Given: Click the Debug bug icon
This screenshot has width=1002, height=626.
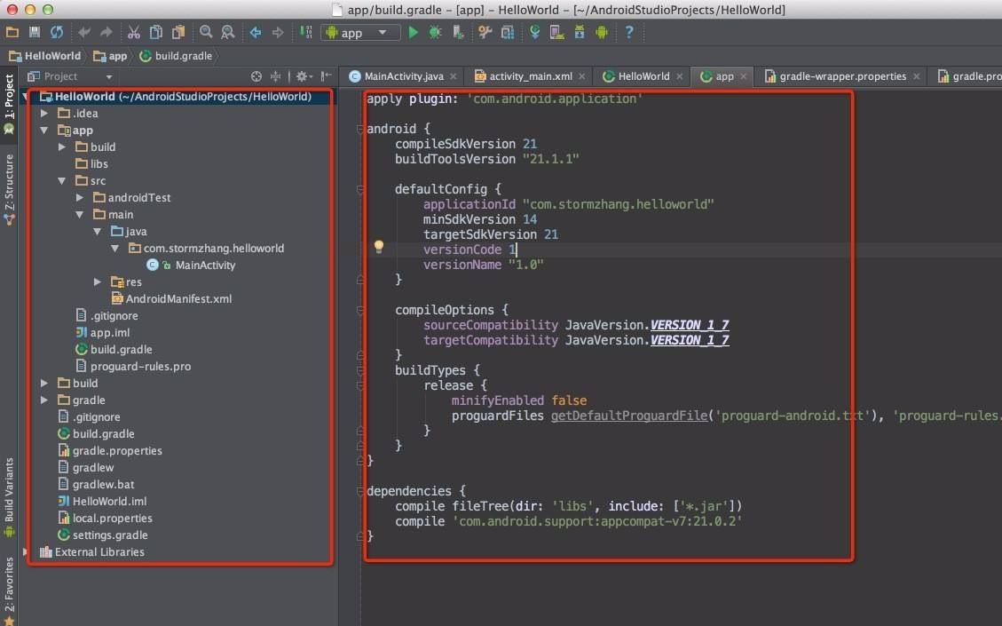Looking at the screenshot, I should pos(435,32).
